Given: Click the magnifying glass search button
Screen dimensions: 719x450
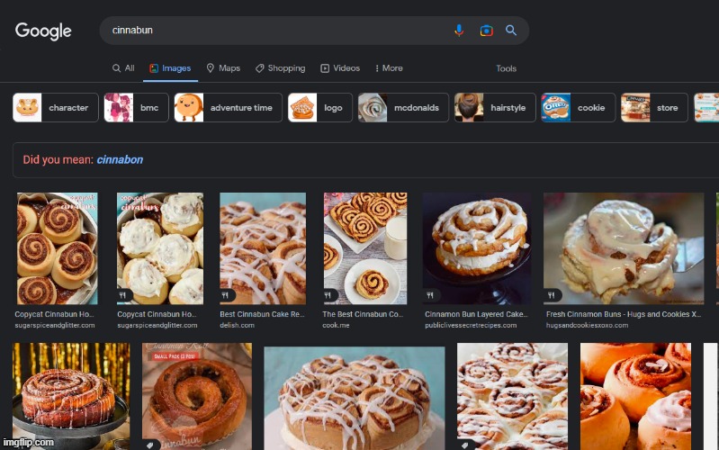Looking at the screenshot, I should pyautogui.click(x=511, y=31).
